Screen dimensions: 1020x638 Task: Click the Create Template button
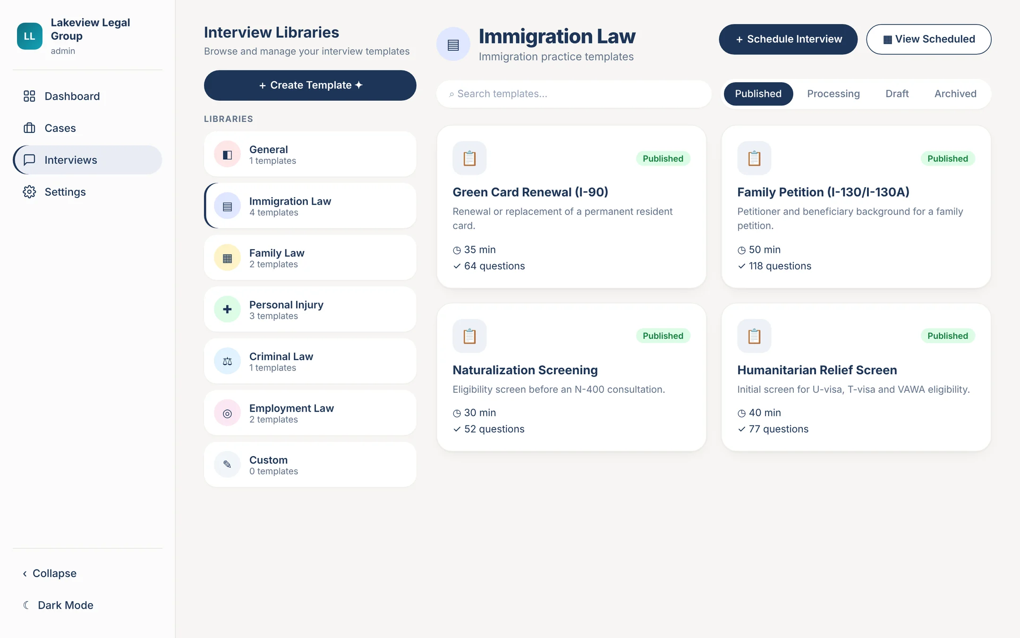[x=310, y=85]
